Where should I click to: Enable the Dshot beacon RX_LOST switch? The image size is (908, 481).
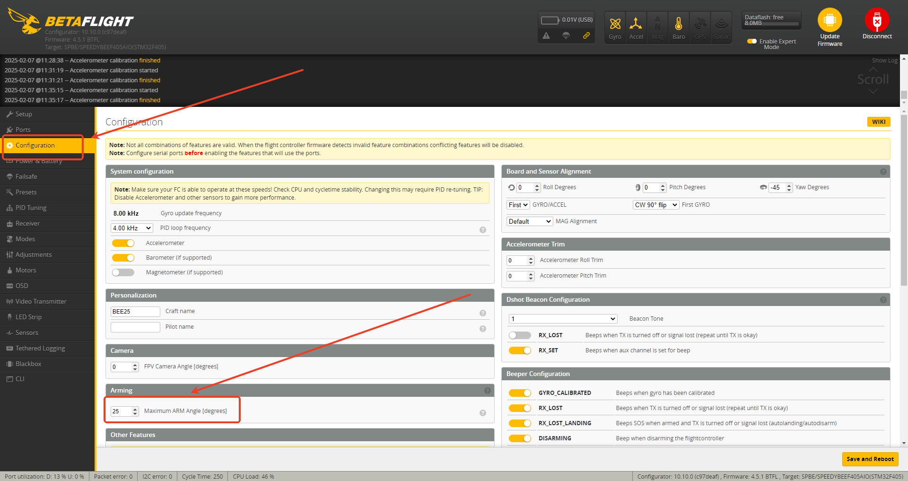pyautogui.click(x=520, y=335)
